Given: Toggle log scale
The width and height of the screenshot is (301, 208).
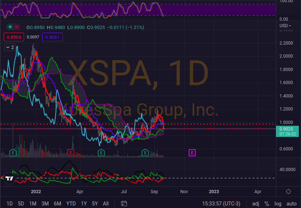Looking at the screenshot, I should [x=278, y=204].
